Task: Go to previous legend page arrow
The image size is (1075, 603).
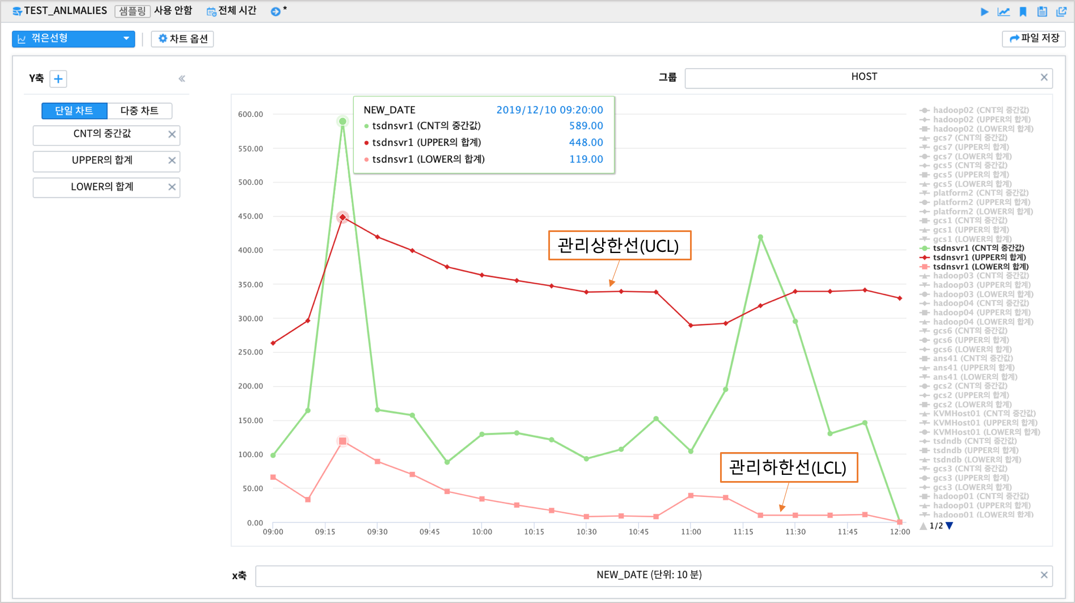Action: pos(924,526)
